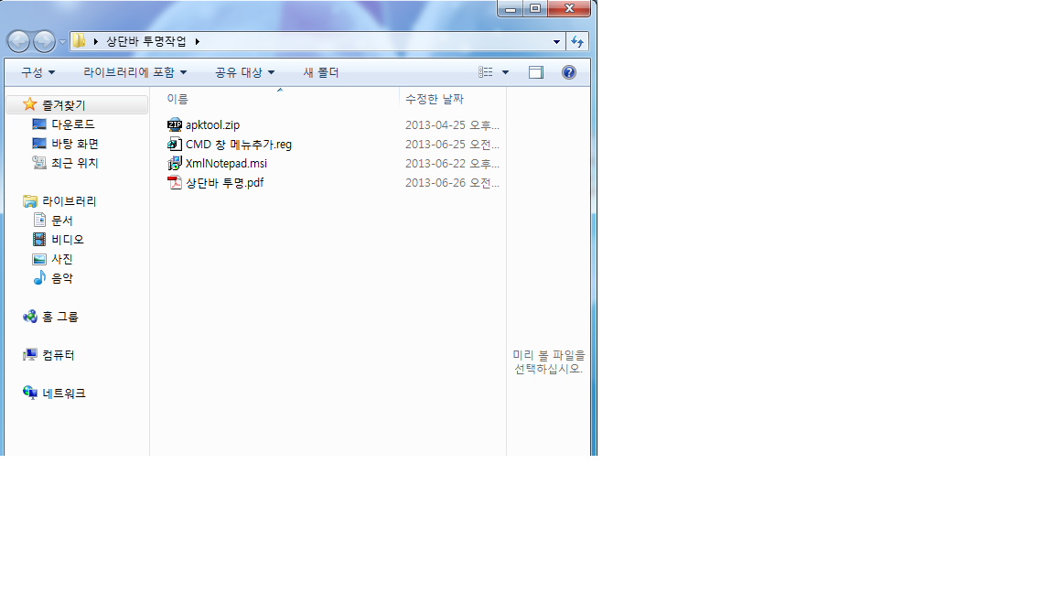Click the Back navigation arrow button

pyautogui.click(x=18, y=41)
